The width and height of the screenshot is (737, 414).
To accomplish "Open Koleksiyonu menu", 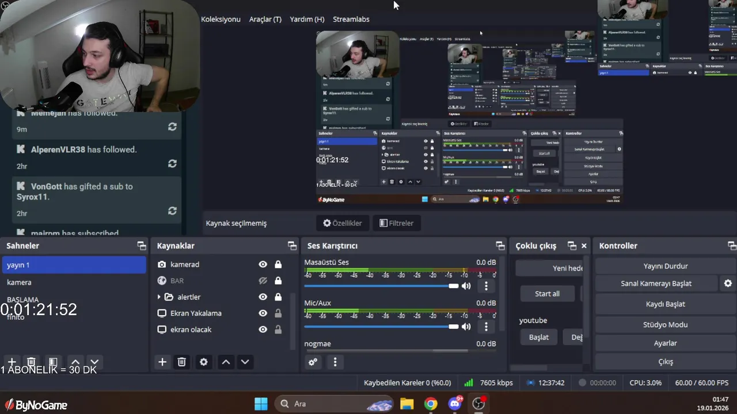I will [x=221, y=19].
